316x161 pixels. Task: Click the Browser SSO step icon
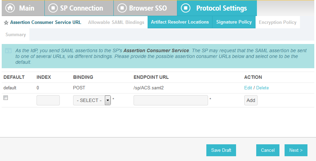[122, 8]
